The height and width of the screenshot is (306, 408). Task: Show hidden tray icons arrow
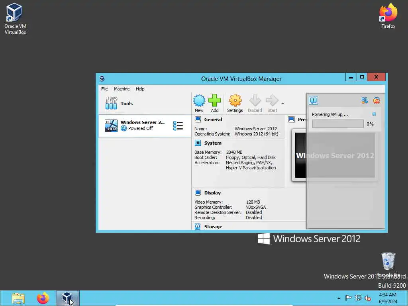tap(339, 298)
